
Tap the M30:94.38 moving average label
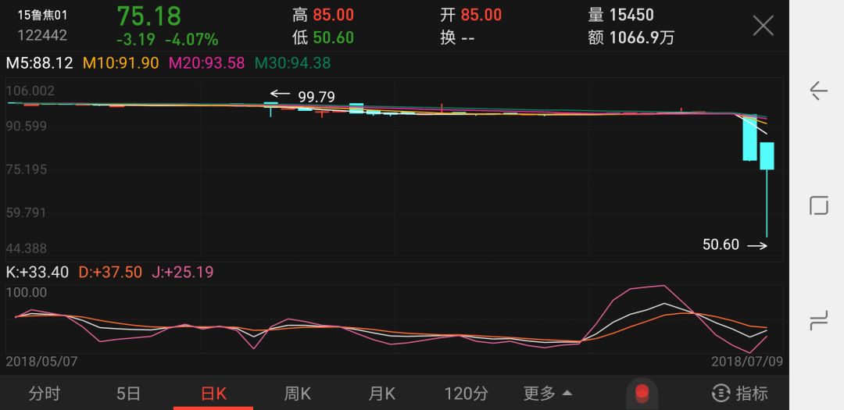tap(293, 63)
